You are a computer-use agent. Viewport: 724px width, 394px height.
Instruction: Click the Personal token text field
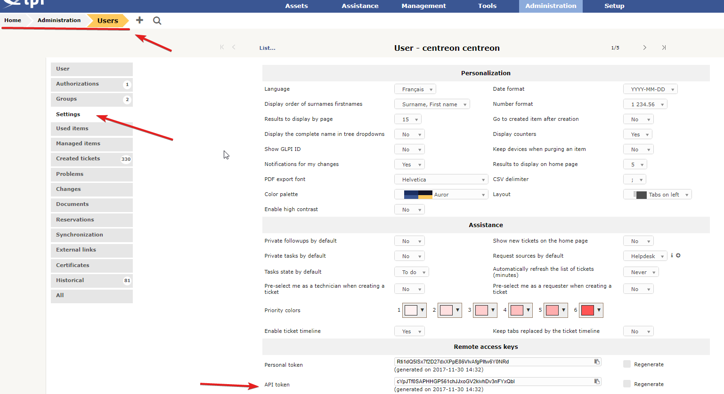tap(492, 362)
